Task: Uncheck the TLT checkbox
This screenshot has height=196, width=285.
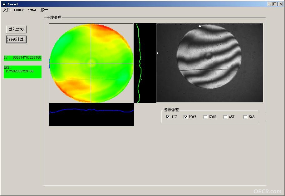Action: (x=168, y=117)
